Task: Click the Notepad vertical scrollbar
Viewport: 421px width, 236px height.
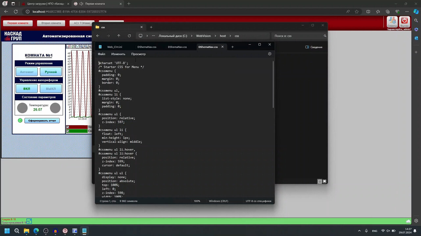Action: (273, 85)
